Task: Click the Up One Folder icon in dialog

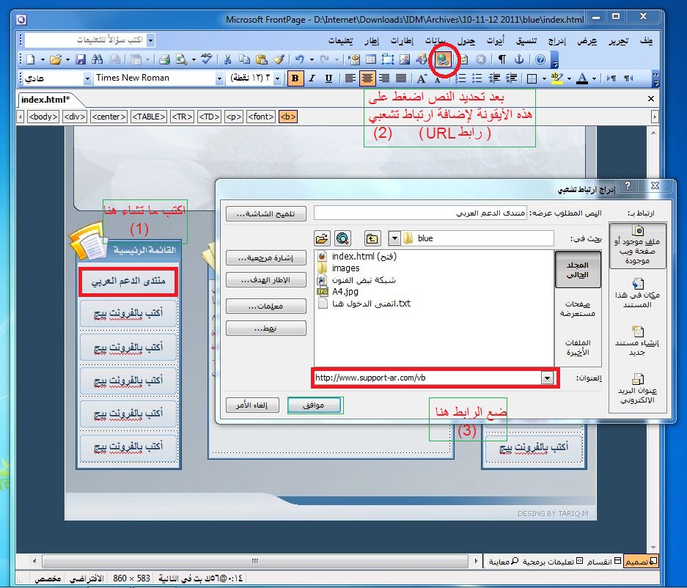Action: pyautogui.click(x=373, y=238)
